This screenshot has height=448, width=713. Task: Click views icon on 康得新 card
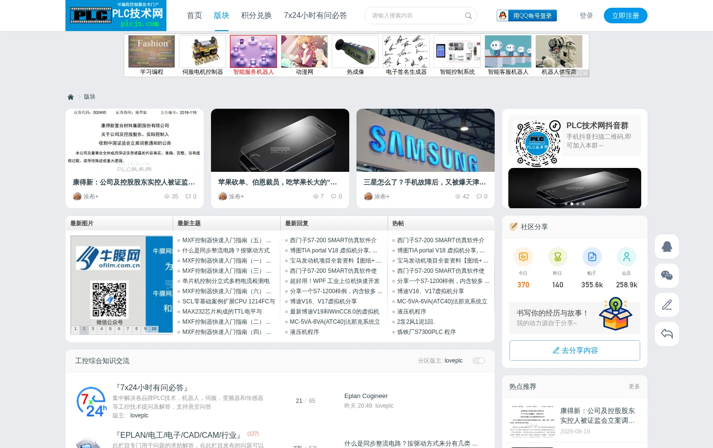[167, 197]
